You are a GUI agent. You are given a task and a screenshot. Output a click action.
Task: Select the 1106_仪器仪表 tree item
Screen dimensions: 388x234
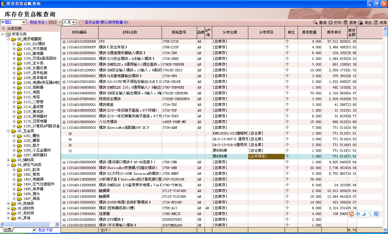tap(35, 68)
